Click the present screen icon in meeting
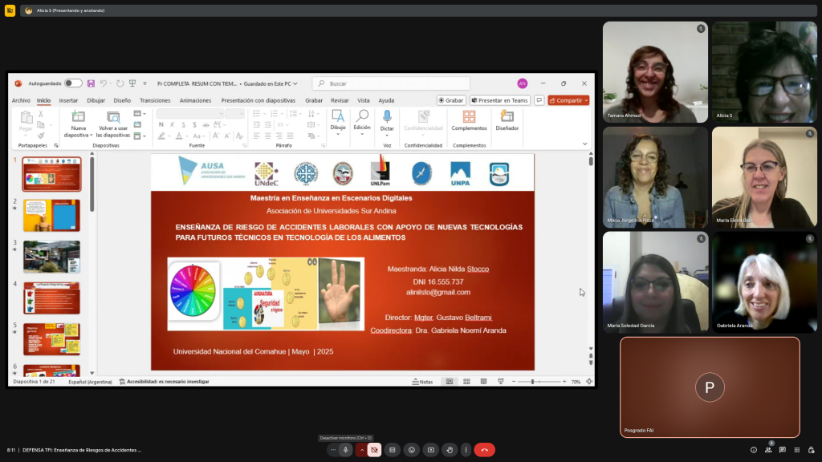 (431, 450)
